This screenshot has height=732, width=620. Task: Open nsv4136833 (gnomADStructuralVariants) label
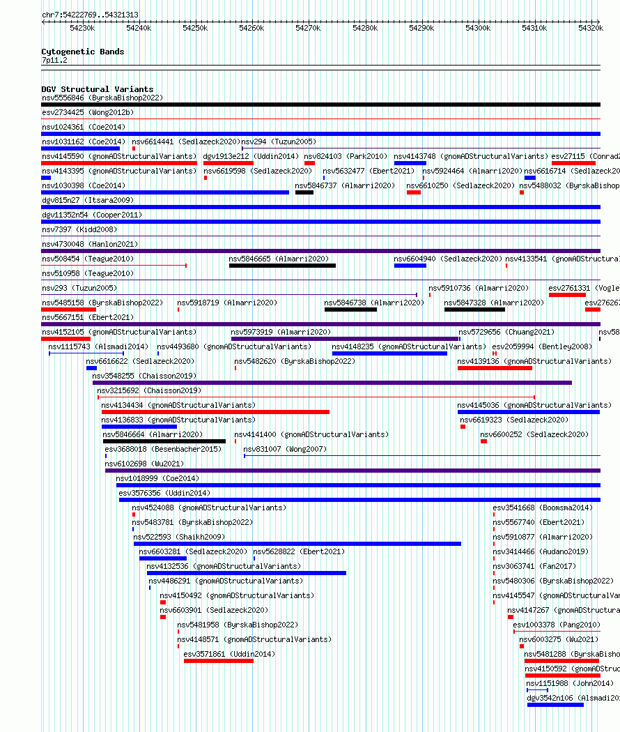pos(178,420)
